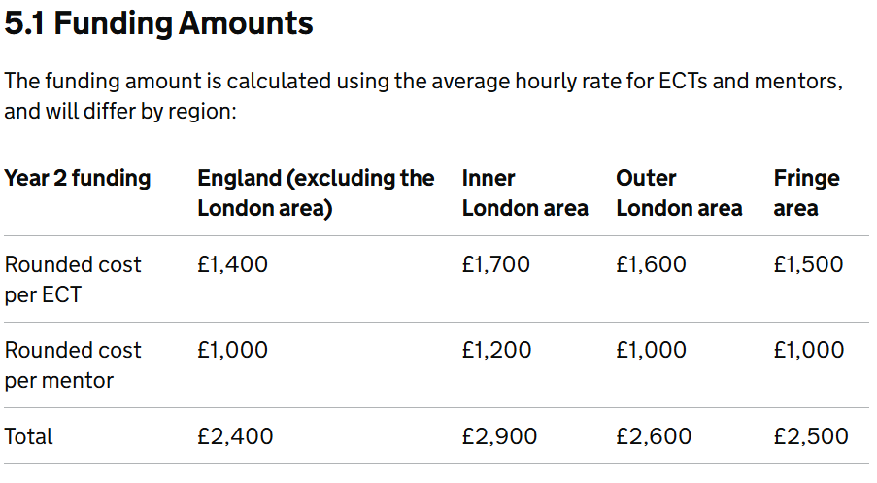The height and width of the screenshot is (483, 877).
Task: Click the £2,400 England total cell
Action: (x=235, y=436)
